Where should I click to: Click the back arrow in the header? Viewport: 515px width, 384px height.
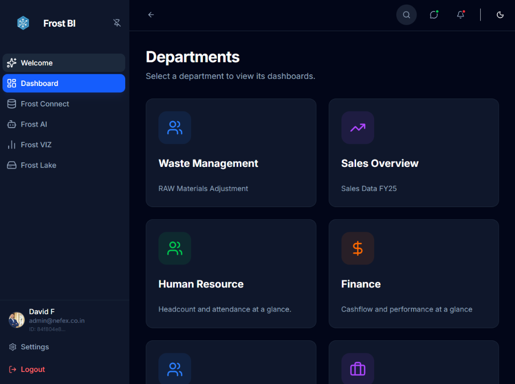pyautogui.click(x=151, y=15)
